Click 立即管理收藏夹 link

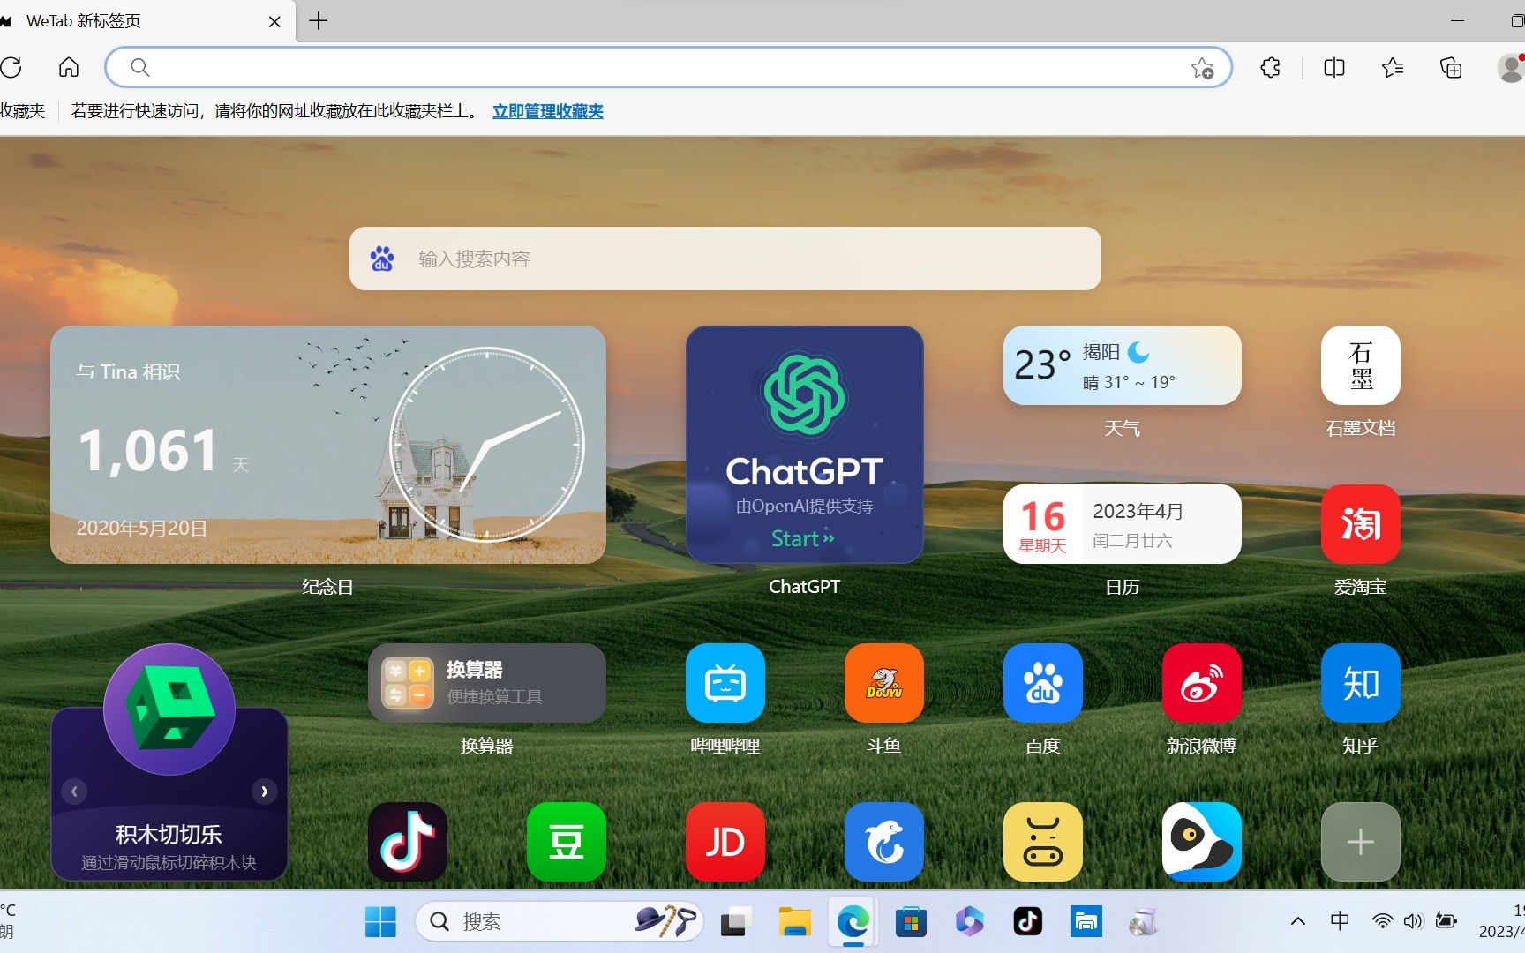click(x=547, y=111)
